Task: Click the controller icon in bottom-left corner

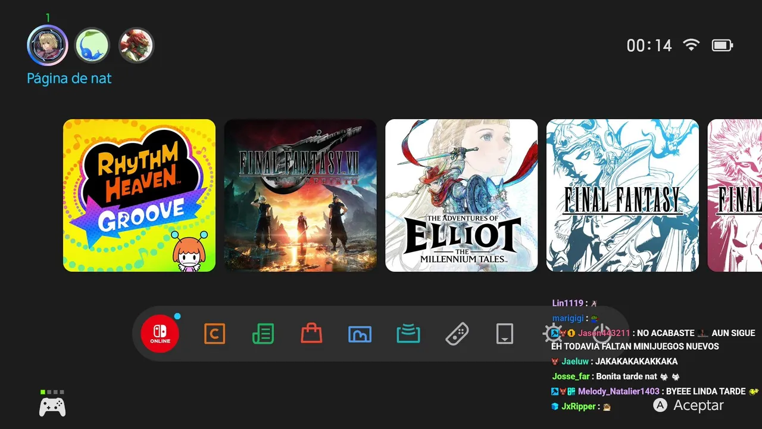Action: pyautogui.click(x=52, y=407)
